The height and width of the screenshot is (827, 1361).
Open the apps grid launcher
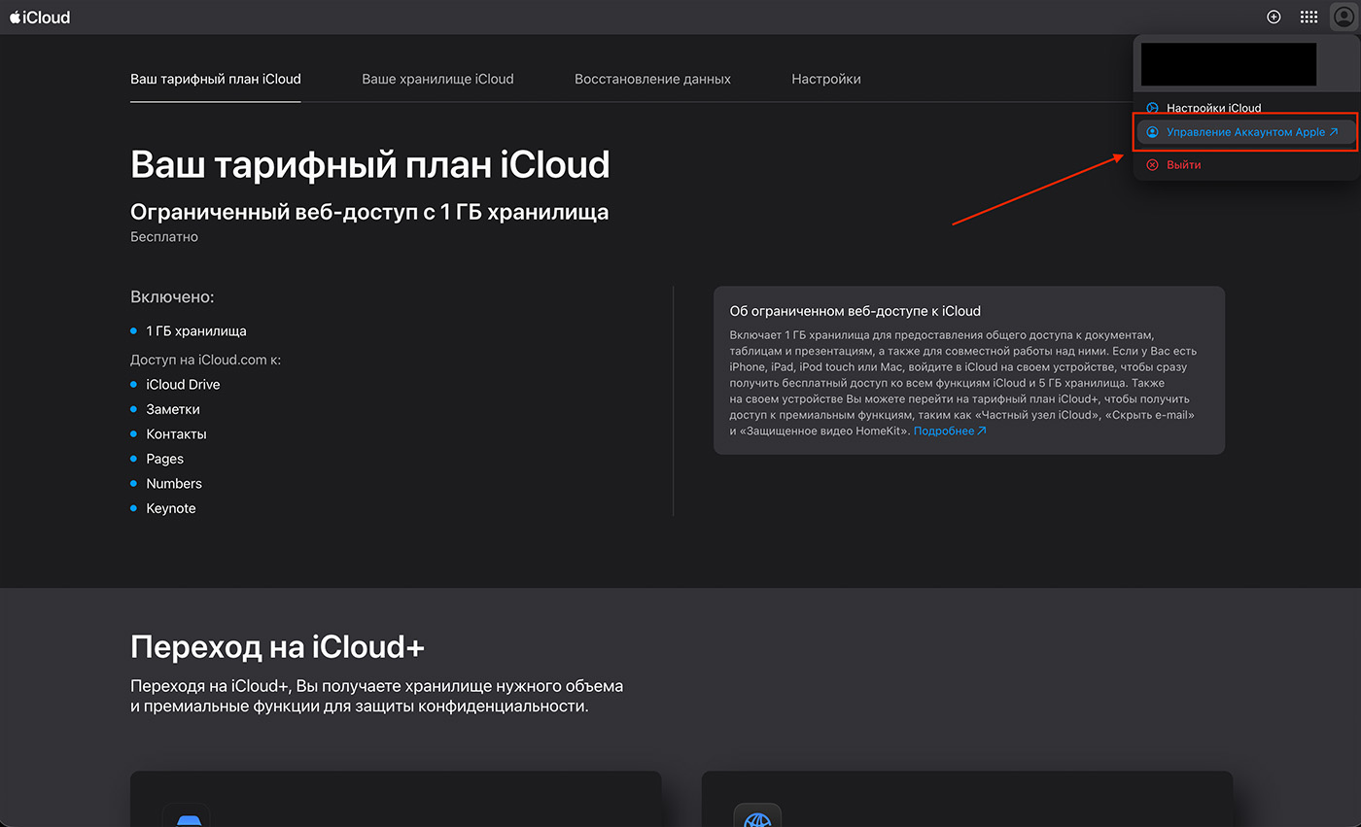pyautogui.click(x=1309, y=17)
